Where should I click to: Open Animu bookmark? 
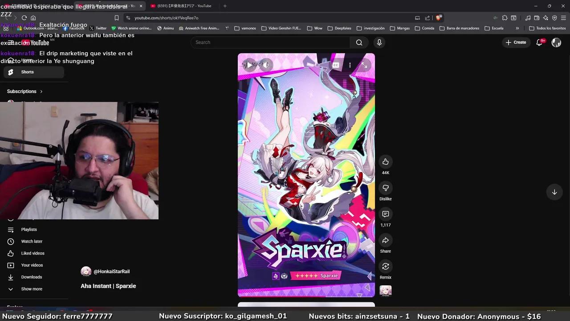(x=166, y=28)
